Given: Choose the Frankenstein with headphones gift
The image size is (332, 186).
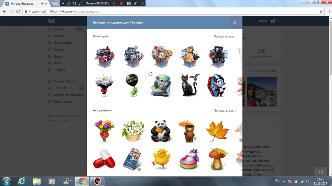Looking at the screenshot, I should coord(161,85).
